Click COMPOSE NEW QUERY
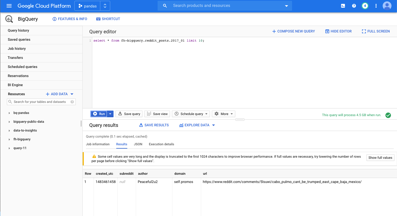This screenshot has width=397, height=216. (294, 31)
